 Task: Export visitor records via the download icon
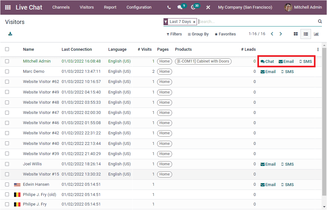pos(10,33)
